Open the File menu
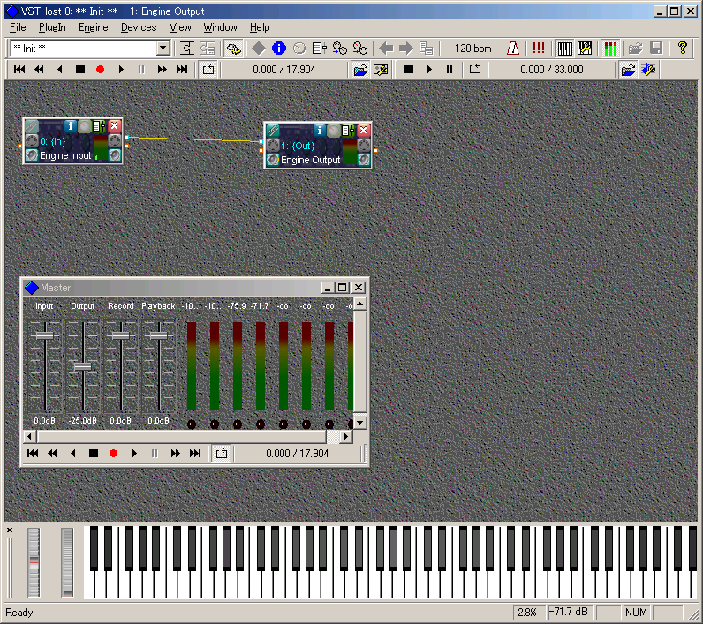The height and width of the screenshot is (624, 703). [18, 27]
